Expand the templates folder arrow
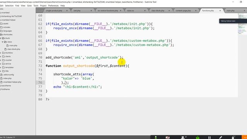Screen dimensions: 247x139 (1, 67)
